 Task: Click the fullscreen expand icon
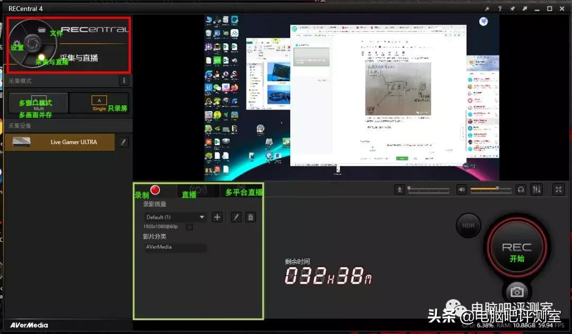coord(559,189)
